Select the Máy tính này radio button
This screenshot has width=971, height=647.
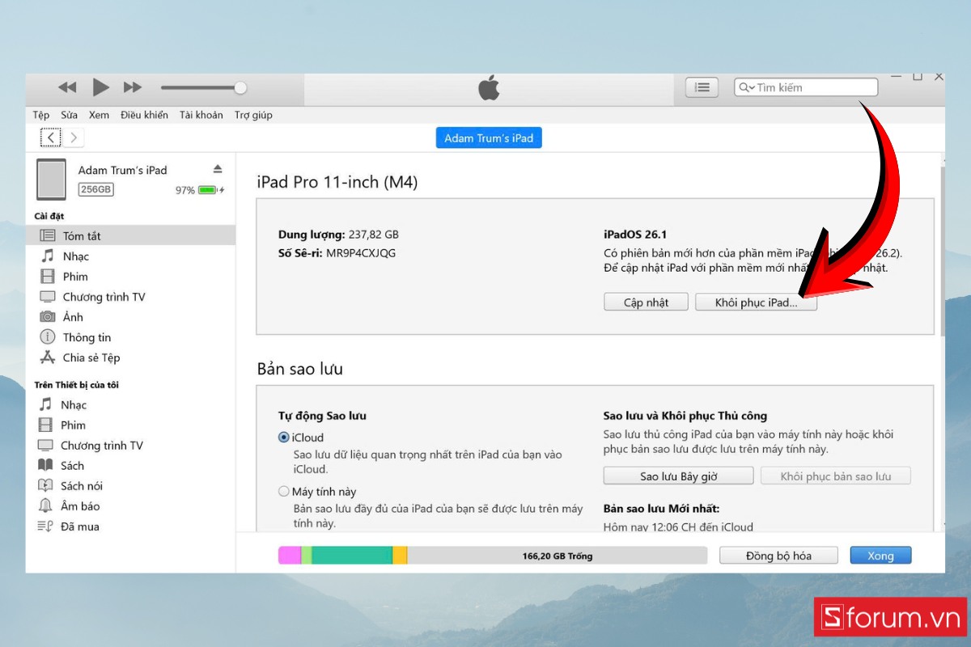tap(283, 491)
